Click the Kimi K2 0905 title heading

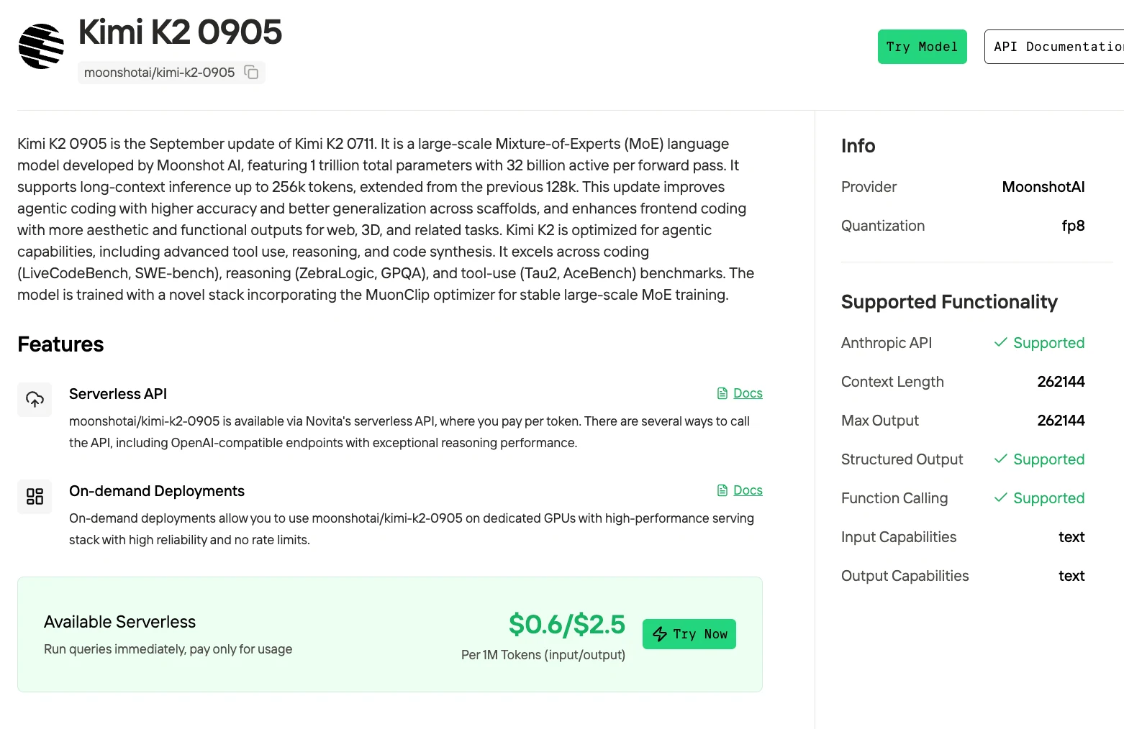(x=180, y=32)
